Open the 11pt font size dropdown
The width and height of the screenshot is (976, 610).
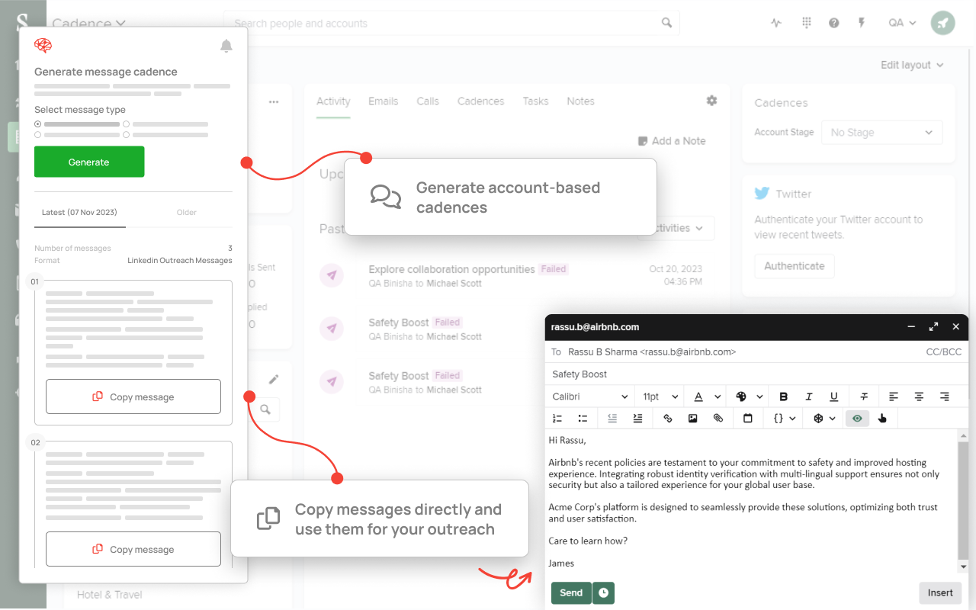pyautogui.click(x=660, y=396)
